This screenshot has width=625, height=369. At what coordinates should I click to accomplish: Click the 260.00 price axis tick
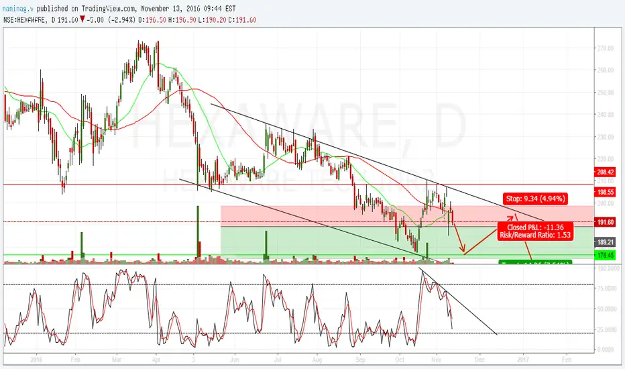605,70
